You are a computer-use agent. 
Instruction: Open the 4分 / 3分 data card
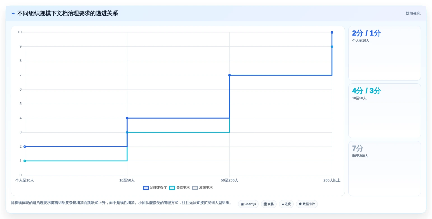(385, 111)
